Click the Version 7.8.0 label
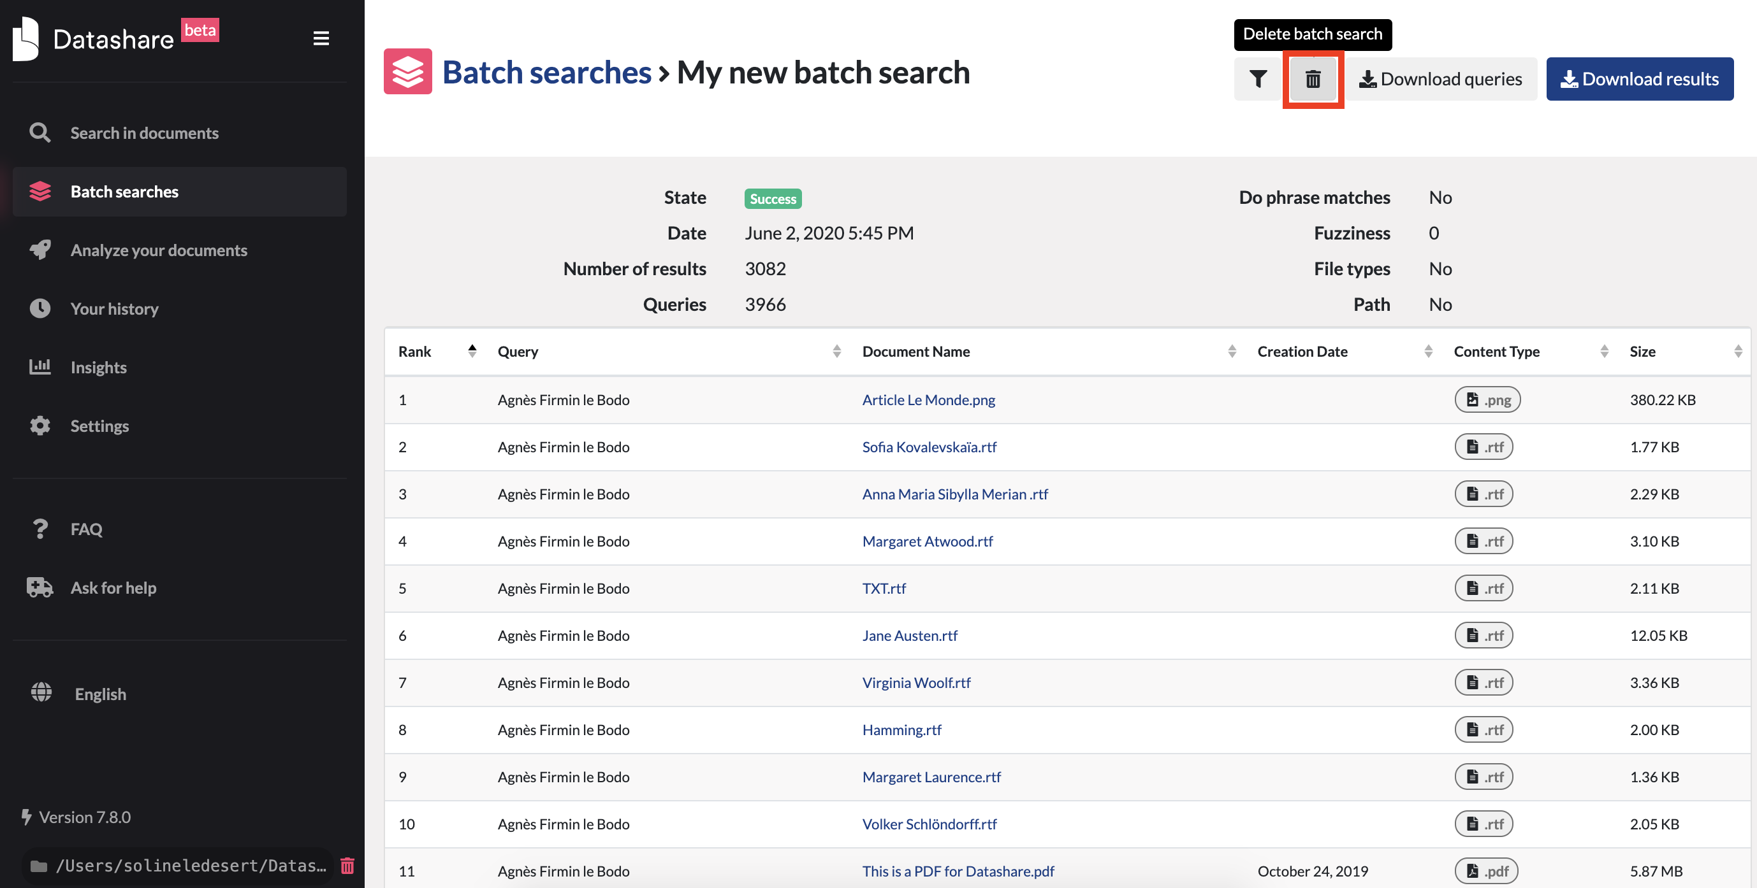The height and width of the screenshot is (888, 1757). point(85,817)
